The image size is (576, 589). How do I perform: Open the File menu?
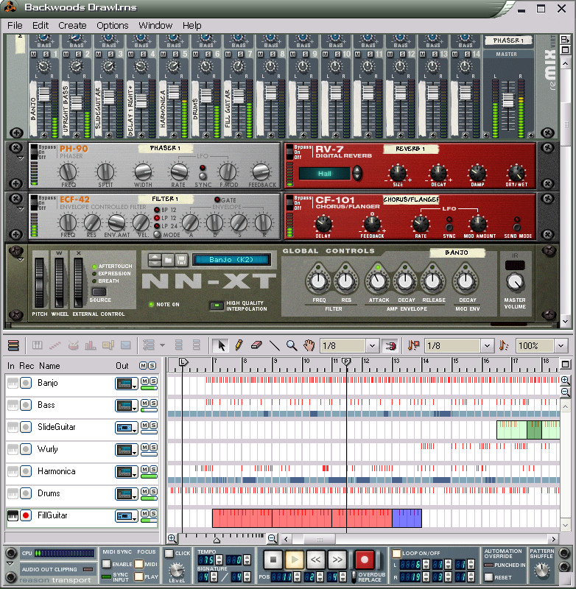click(15, 26)
